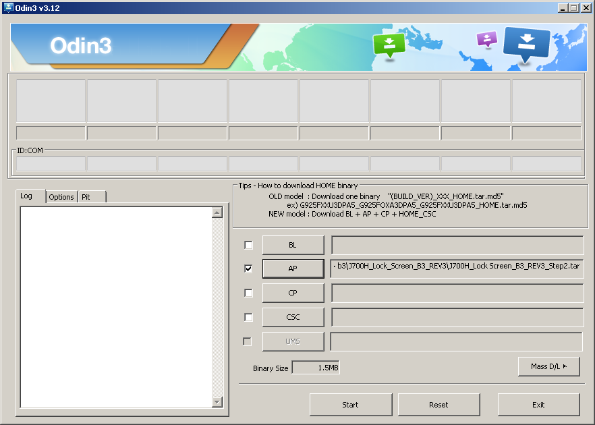Tick the CSC checkbox
The image size is (595, 425).
tap(248, 317)
